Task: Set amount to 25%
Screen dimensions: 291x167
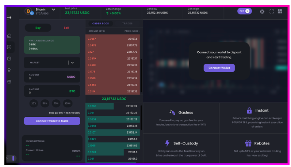Action: click(x=34, y=103)
